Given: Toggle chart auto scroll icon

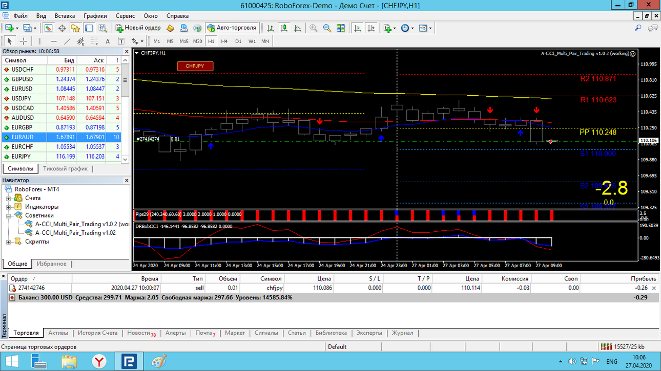Looking at the screenshot, I should [x=358, y=28].
